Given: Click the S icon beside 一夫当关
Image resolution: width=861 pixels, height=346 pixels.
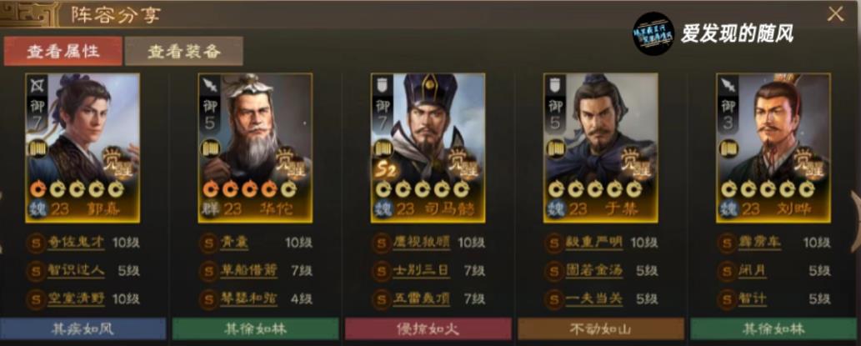Looking at the screenshot, I should pyautogui.click(x=553, y=298).
